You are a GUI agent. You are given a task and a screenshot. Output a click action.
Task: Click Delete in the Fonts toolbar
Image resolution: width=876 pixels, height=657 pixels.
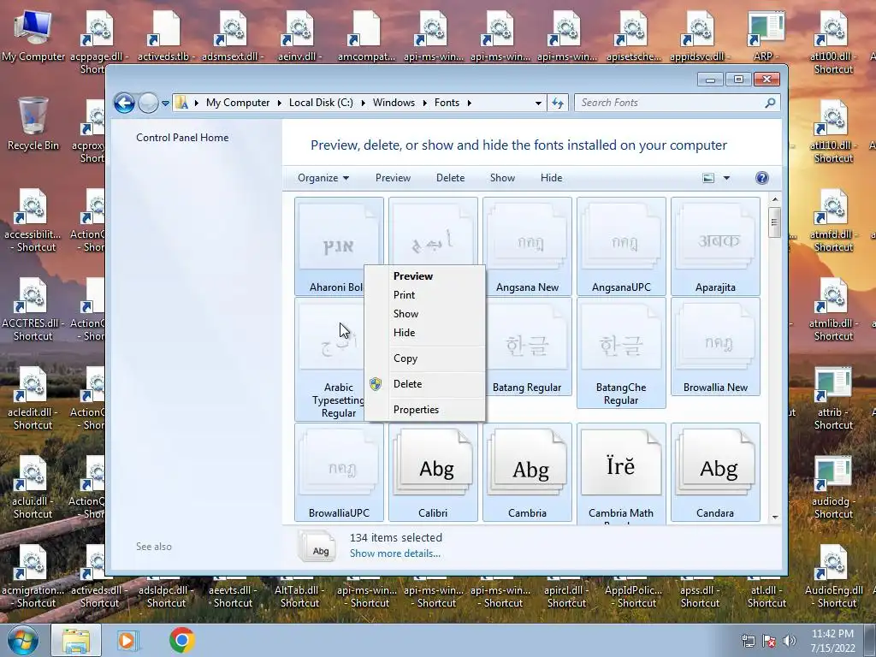tap(450, 178)
